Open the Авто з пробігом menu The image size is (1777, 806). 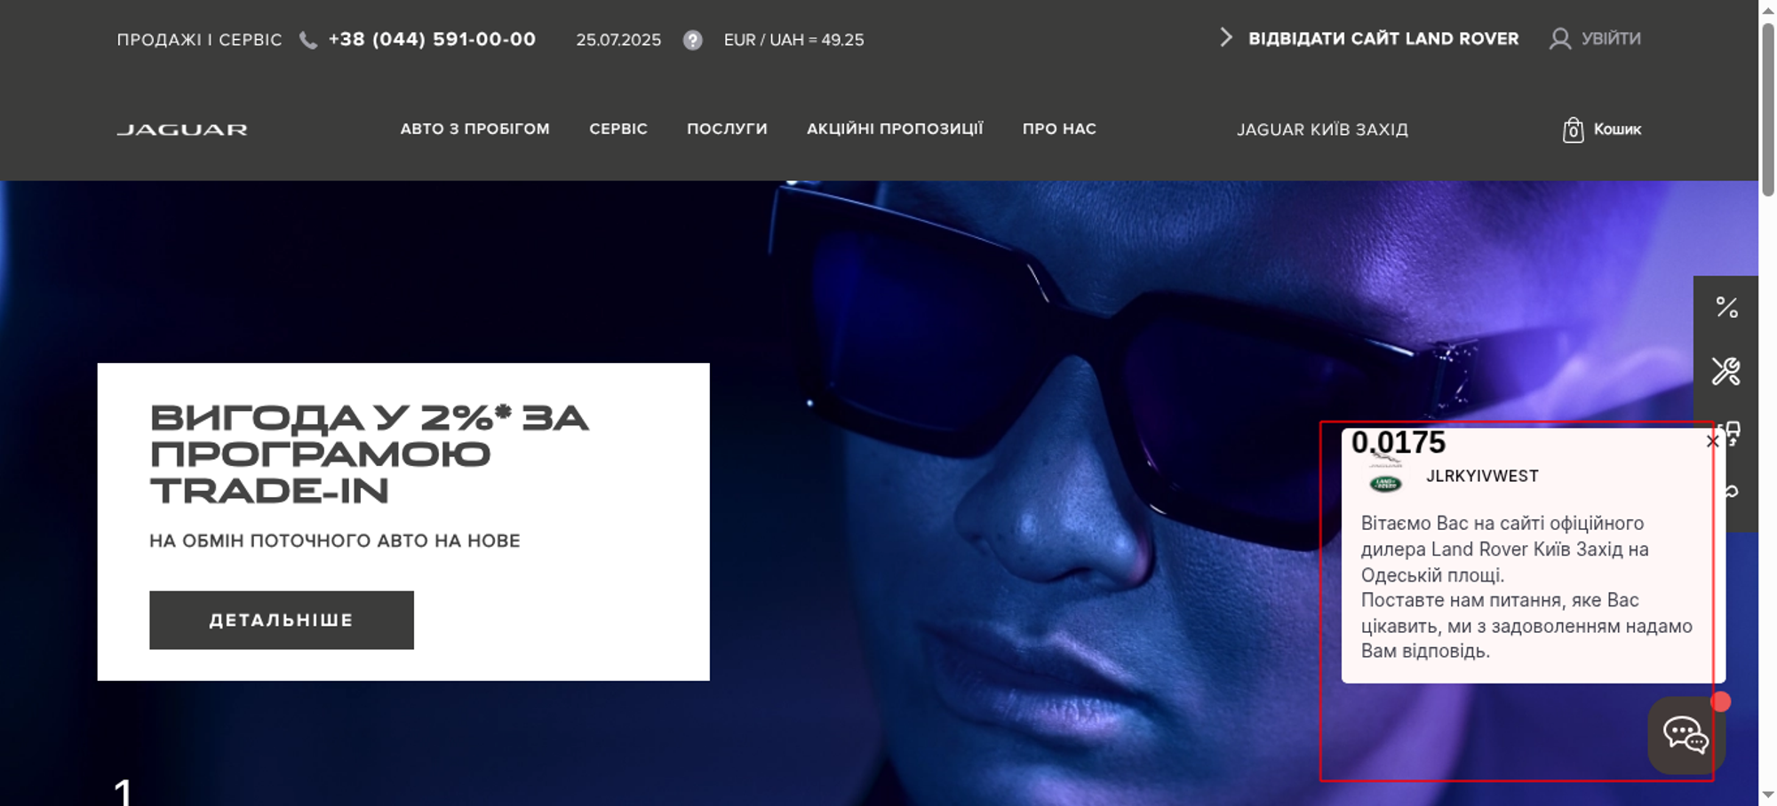[474, 129]
